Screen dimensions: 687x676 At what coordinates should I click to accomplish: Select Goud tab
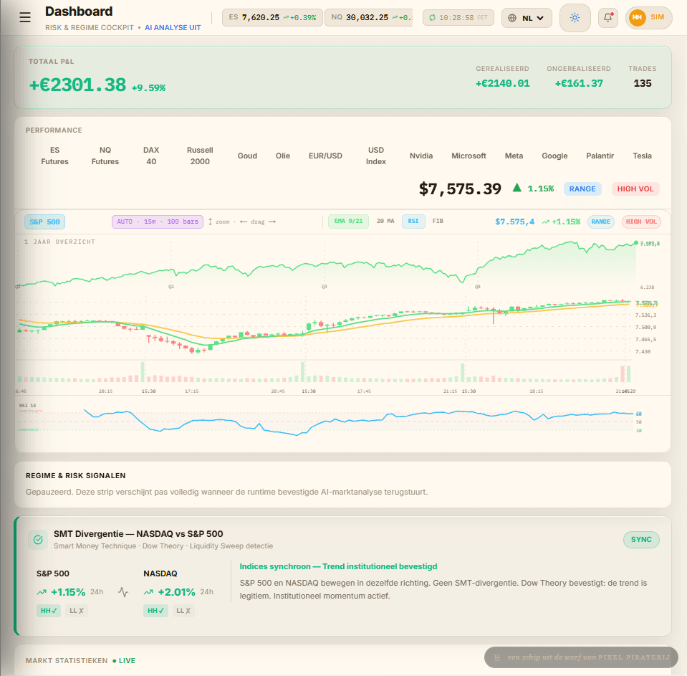247,156
